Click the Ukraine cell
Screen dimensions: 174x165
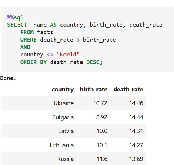tap(63, 103)
